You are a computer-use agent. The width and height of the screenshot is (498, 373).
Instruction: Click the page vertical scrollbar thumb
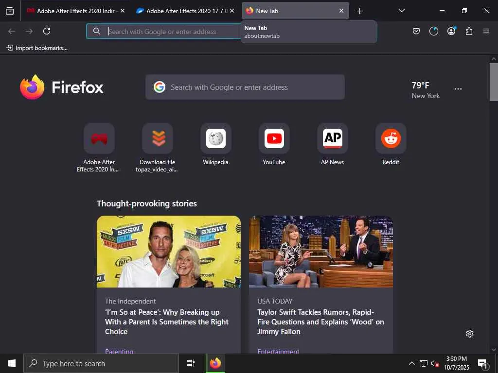coord(494,82)
